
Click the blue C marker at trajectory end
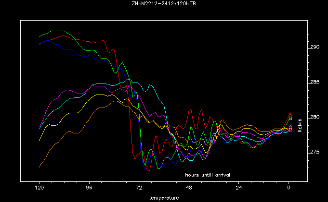click(290, 122)
